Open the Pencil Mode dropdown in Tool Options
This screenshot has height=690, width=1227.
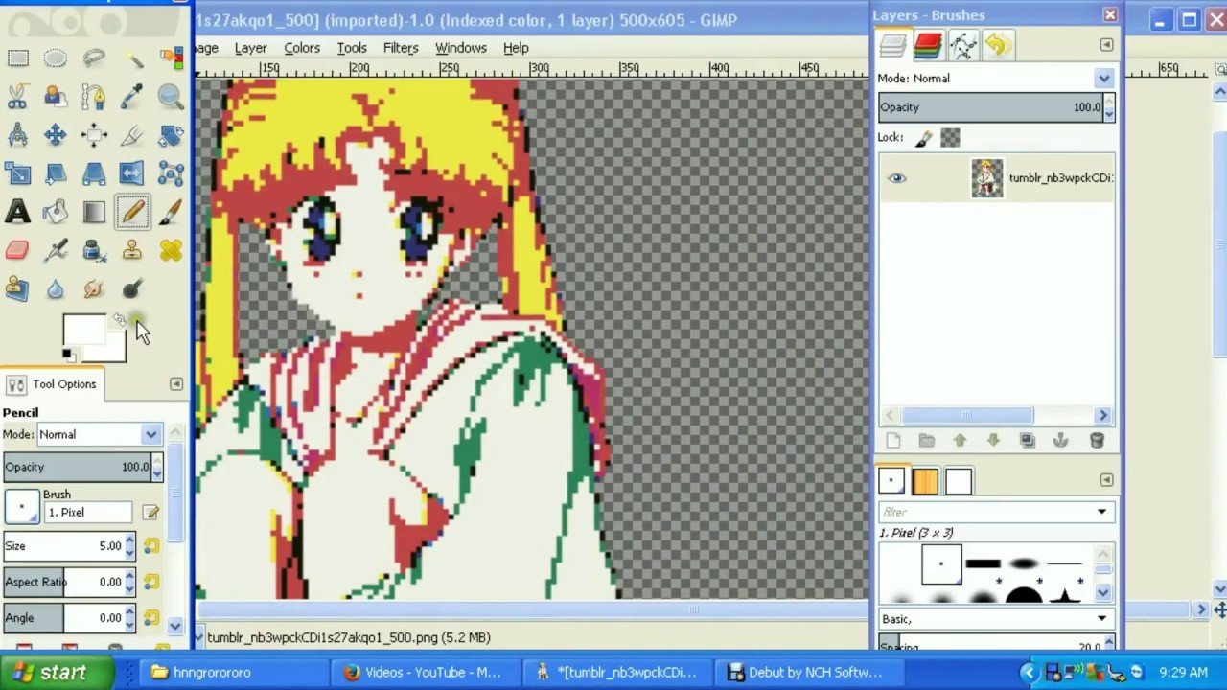99,434
